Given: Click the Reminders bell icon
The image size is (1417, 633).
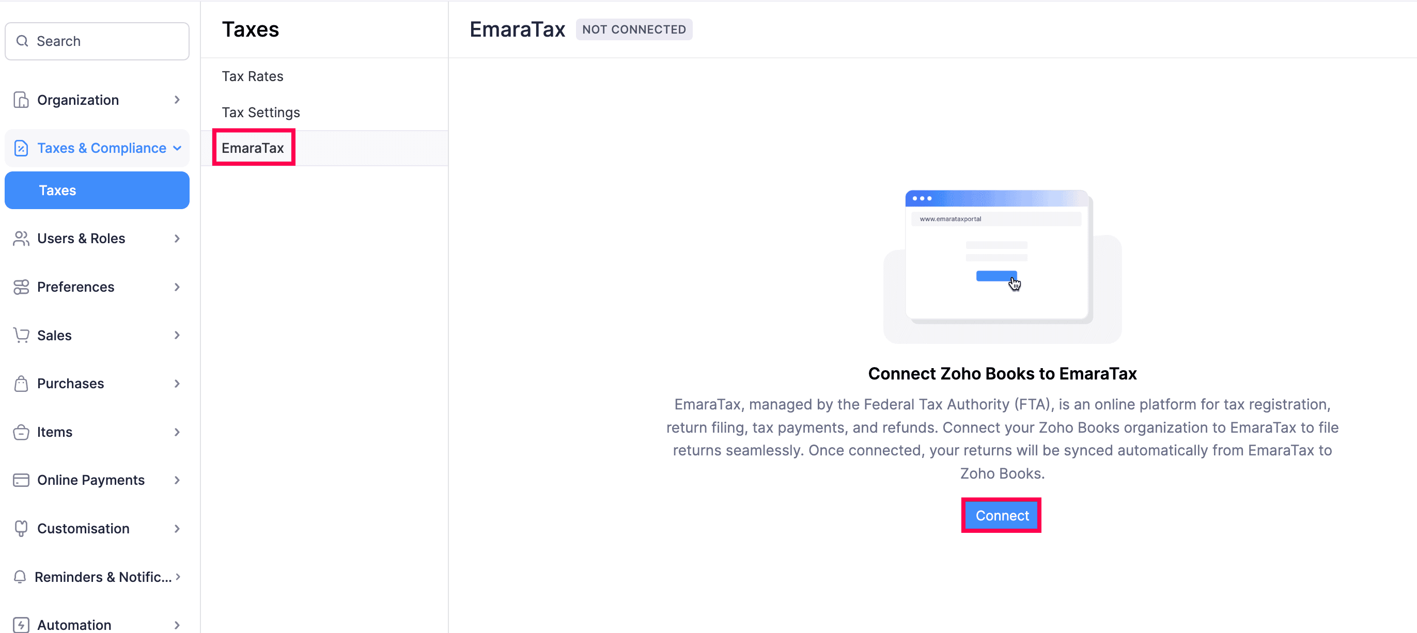Looking at the screenshot, I should pos(20,577).
